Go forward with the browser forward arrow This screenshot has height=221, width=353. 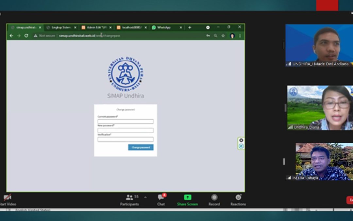click(19, 36)
